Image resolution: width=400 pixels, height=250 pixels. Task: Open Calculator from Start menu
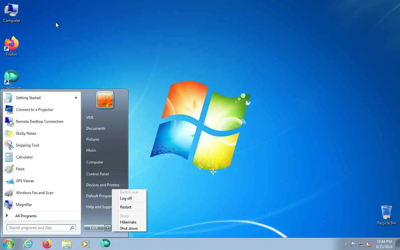pos(42,157)
